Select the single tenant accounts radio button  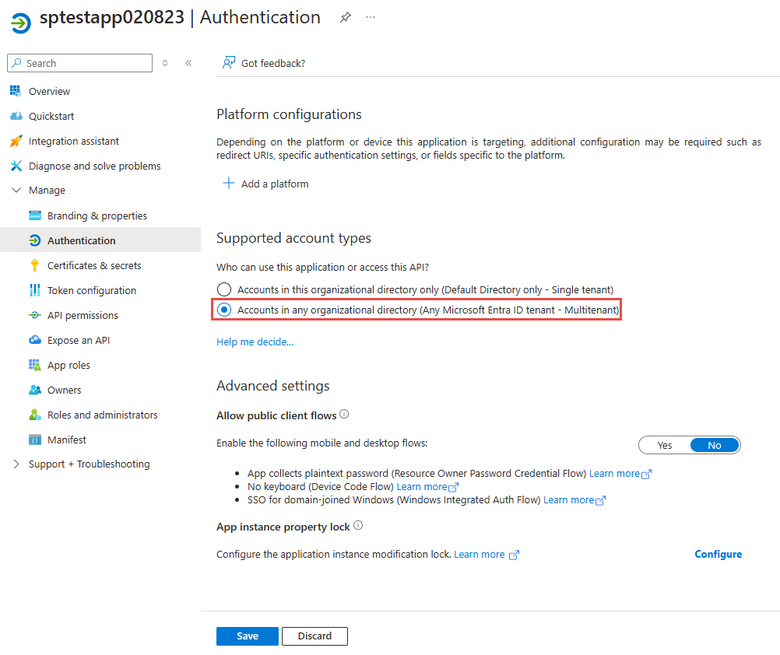point(224,289)
